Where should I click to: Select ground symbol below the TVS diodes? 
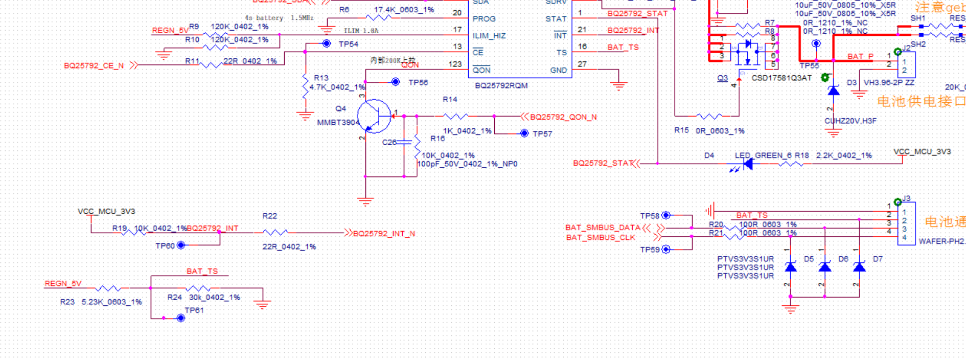[791, 308]
